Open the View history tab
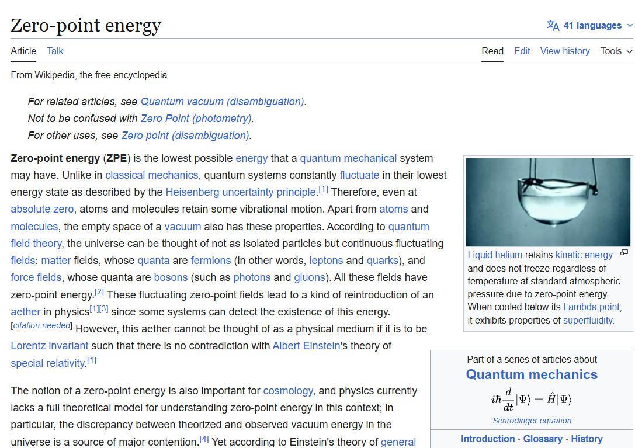Image resolution: width=635 pixels, height=448 pixels. point(565,51)
